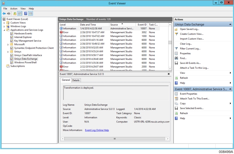The width and height of the screenshot is (234, 154).
Task: Click the Properties icon in Actions pane
Action: 176,53
